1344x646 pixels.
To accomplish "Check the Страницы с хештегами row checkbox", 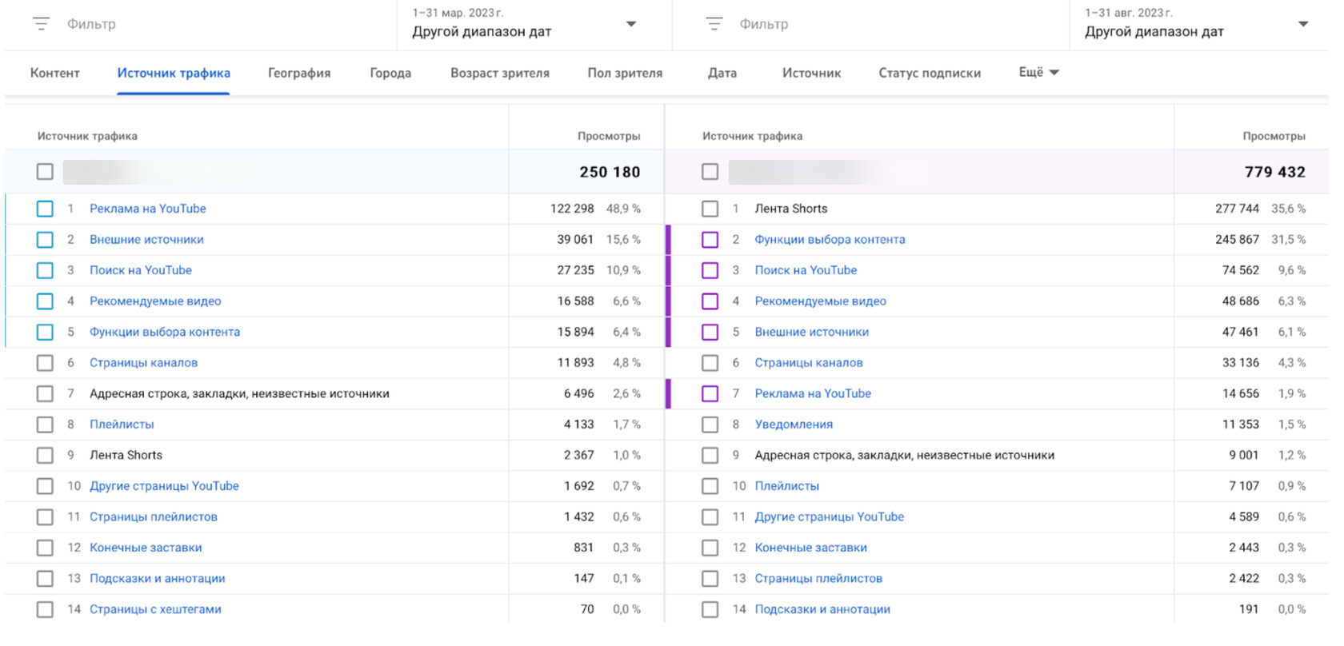I will coord(45,609).
